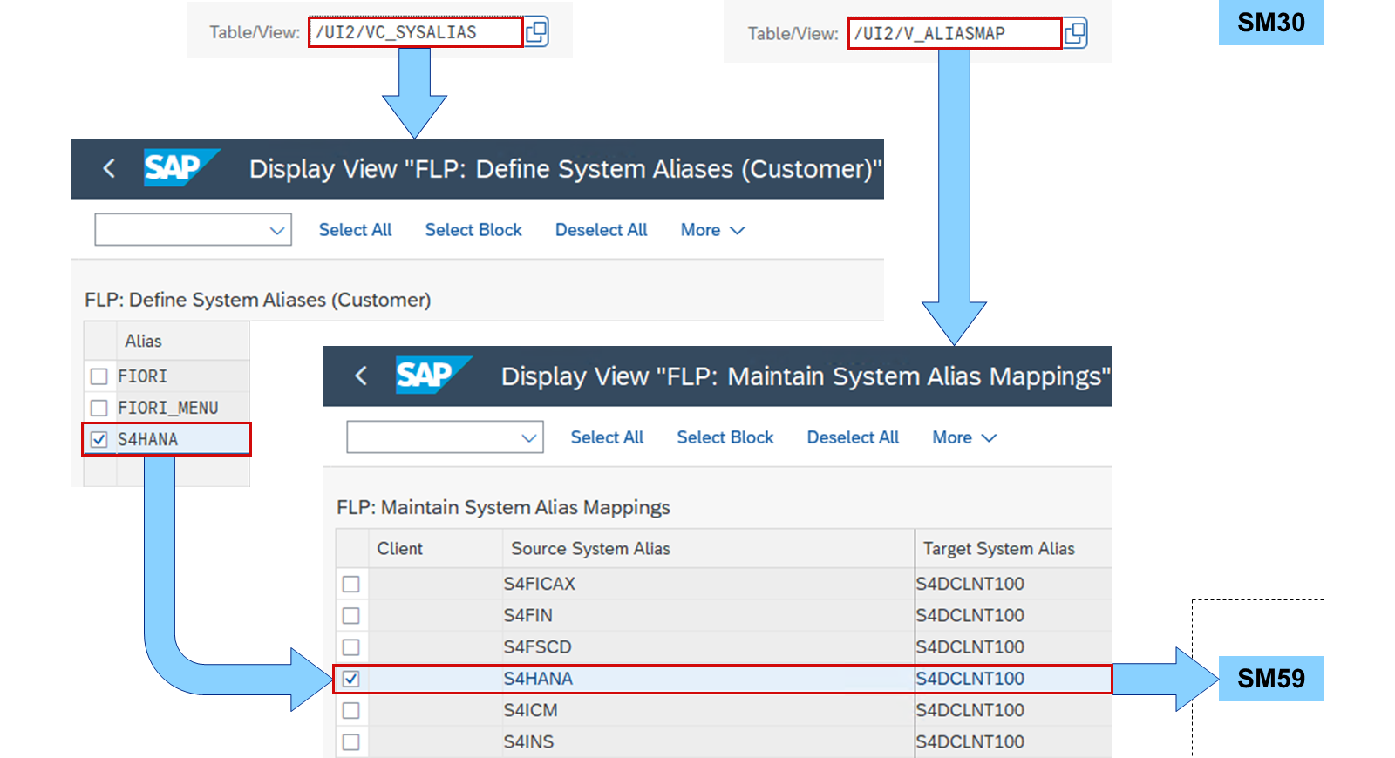Click the Source System Alias column header
This screenshot has width=1395, height=758.
tap(708, 549)
